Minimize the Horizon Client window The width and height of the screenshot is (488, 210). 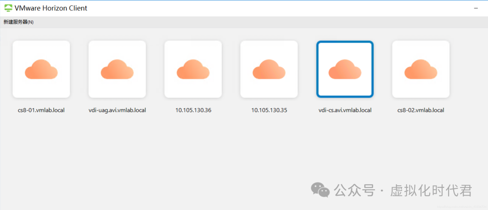coord(475,9)
